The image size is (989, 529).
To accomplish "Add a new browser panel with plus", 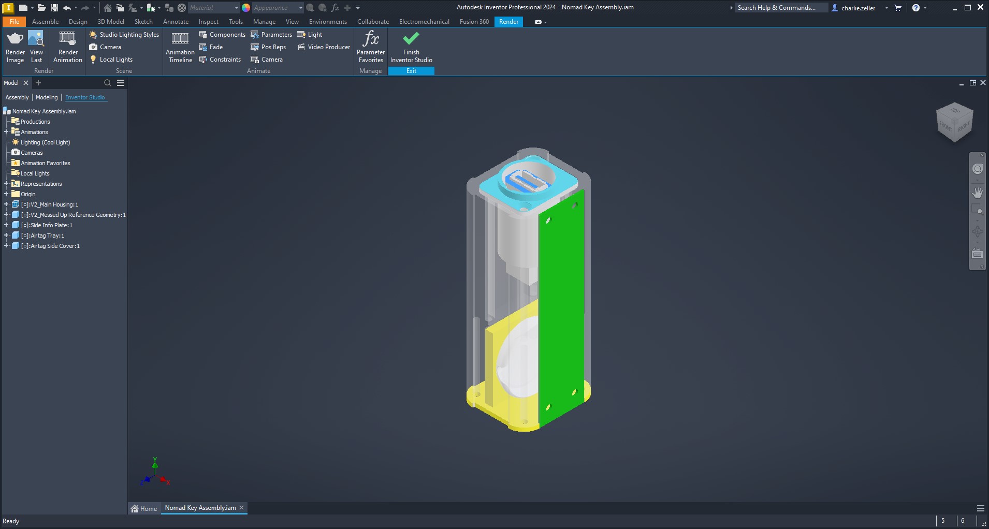I will pyautogui.click(x=38, y=83).
